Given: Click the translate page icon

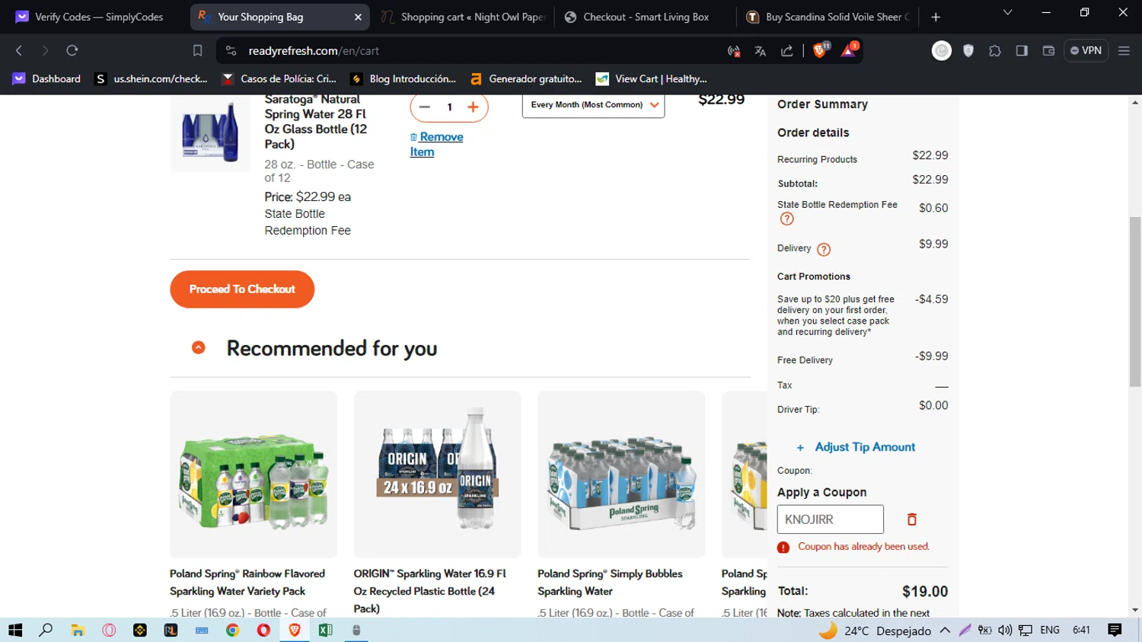Looking at the screenshot, I should point(760,51).
